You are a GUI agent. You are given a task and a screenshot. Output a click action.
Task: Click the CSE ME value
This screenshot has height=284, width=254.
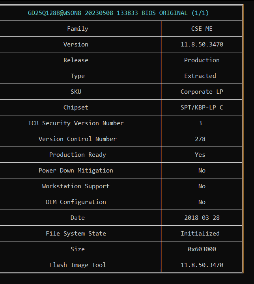click(x=202, y=29)
